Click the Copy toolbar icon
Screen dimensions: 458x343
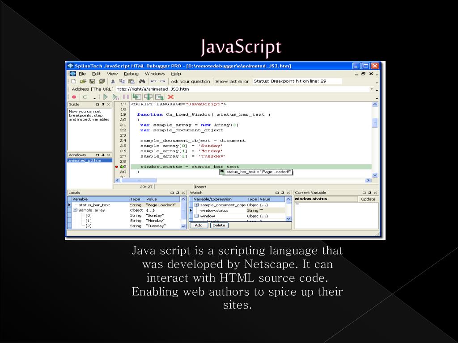click(122, 81)
